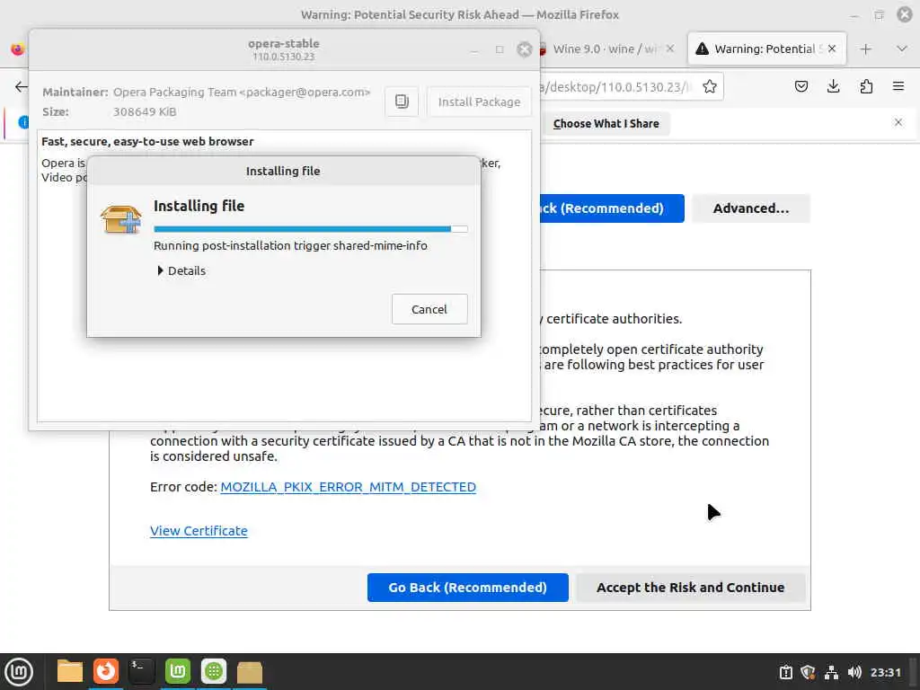Image resolution: width=920 pixels, height=690 pixels.
Task: Maximize the Firefox window
Action: click(x=879, y=15)
